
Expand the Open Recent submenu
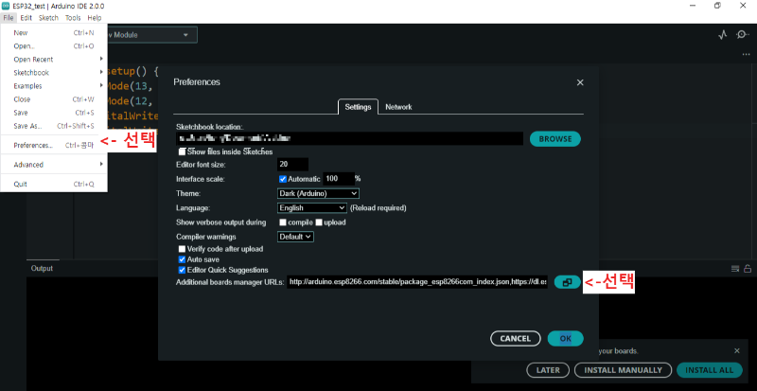pos(54,60)
